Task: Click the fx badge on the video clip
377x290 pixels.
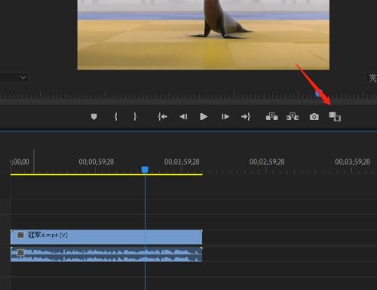Action: pyautogui.click(x=20, y=235)
